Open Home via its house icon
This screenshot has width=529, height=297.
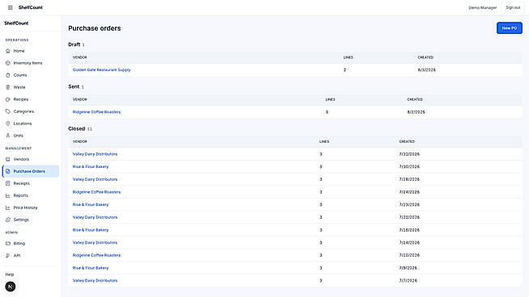8,51
